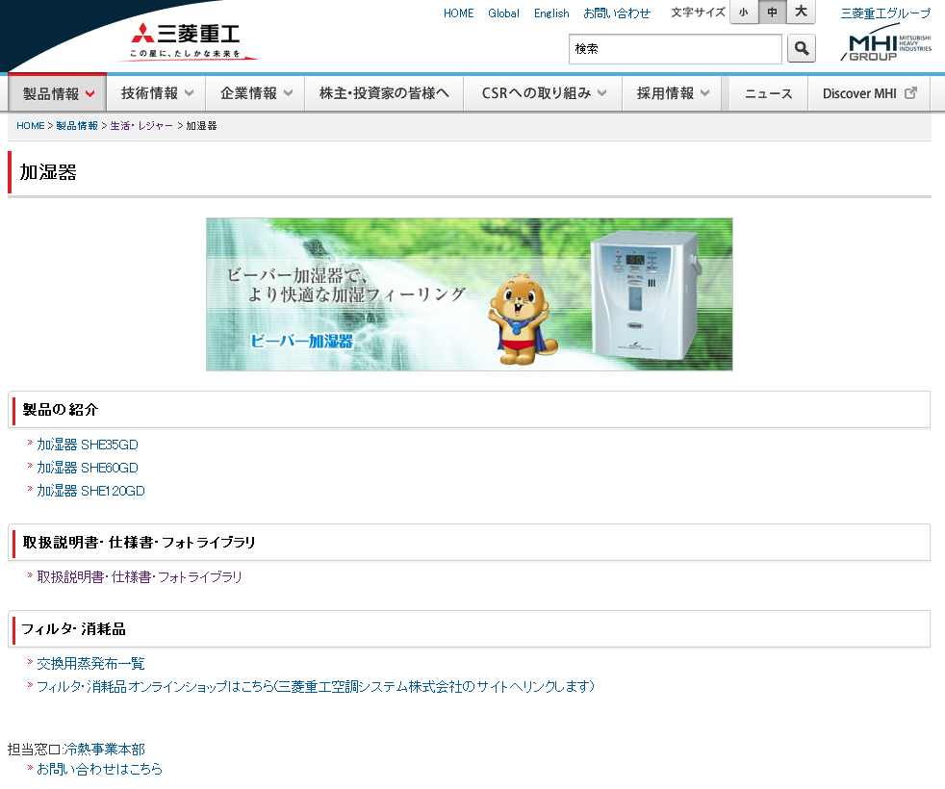This screenshot has height=789, width=945.
Task: Focus the 検索 search input field
Action: point(675,49)
